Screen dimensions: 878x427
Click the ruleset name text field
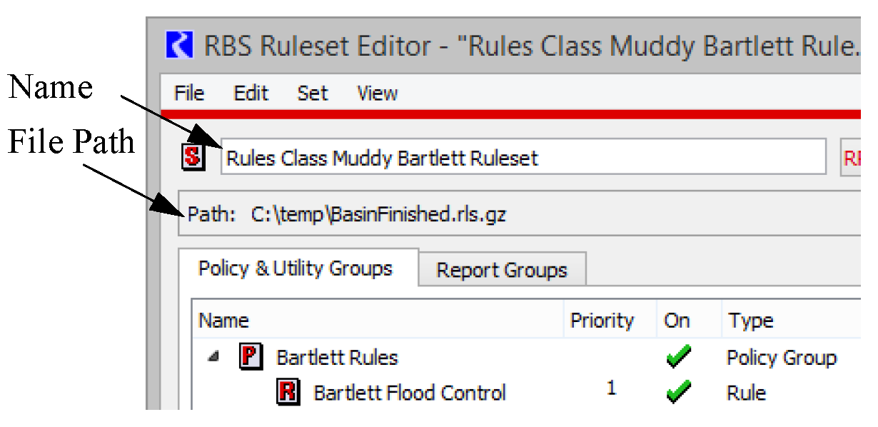tap(523, 158)
